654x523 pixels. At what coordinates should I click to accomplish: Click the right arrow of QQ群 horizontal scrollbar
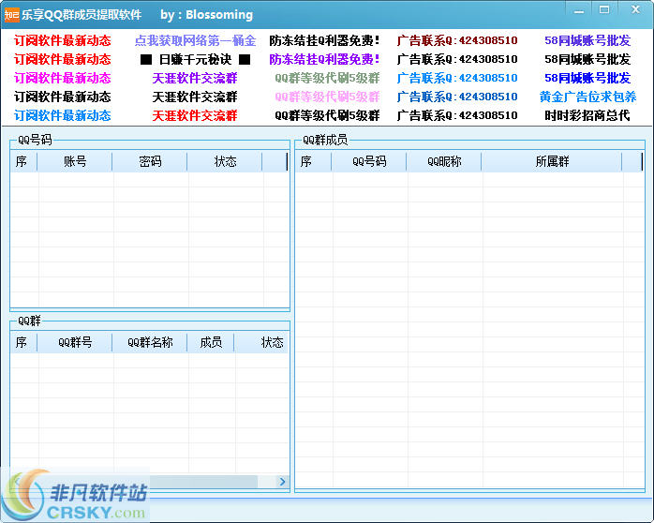pos(282,482)
